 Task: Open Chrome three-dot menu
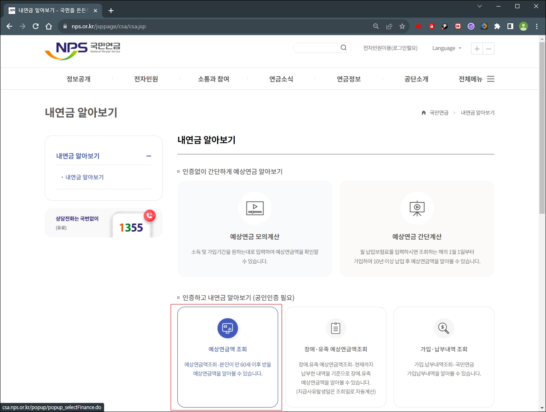537,26
